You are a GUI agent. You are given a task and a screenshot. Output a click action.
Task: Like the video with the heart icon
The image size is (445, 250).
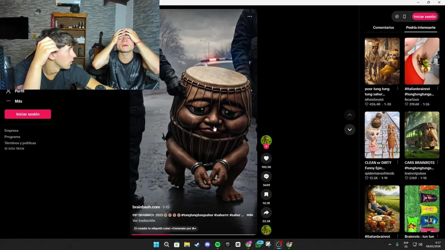266,158
